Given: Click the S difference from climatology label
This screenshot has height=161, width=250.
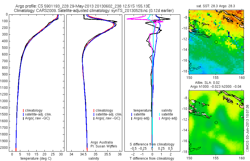Looking at the screenshot, I should click(152, 144).
